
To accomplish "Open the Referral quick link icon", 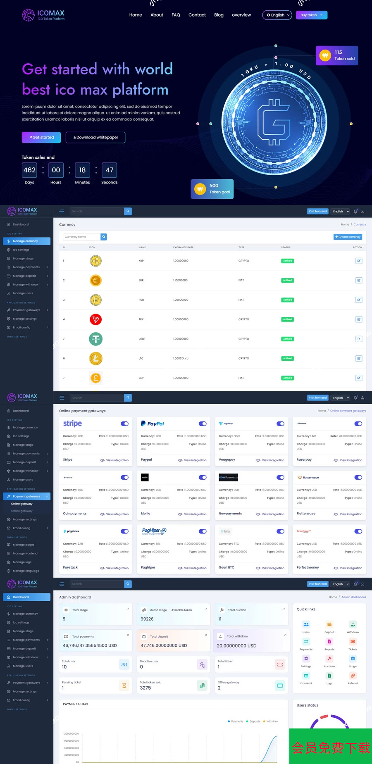I will coord(353,676).
